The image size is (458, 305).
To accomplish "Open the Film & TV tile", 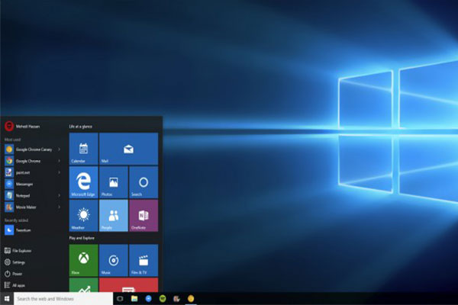I will tap(144, 260).
